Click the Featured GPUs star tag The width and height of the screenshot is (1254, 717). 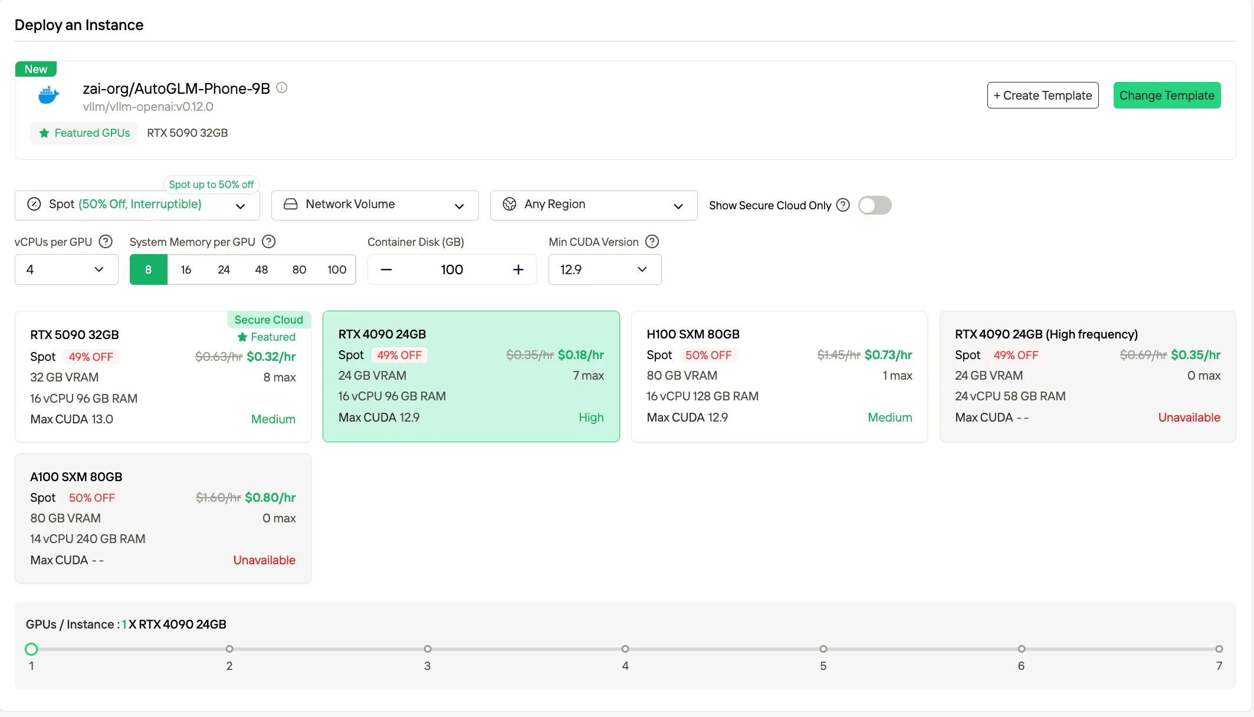84,133
